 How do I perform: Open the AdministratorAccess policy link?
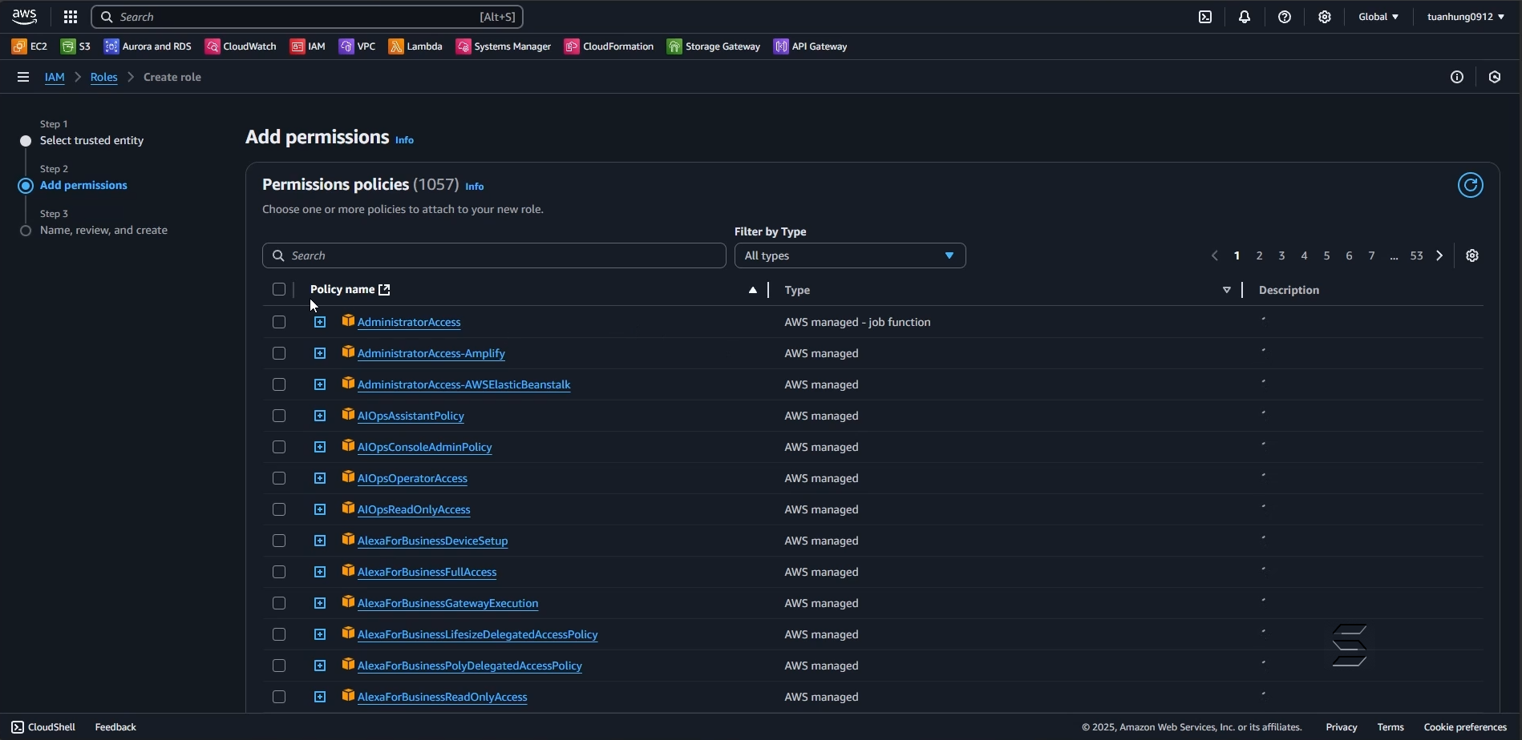click(x=409, y=322)
